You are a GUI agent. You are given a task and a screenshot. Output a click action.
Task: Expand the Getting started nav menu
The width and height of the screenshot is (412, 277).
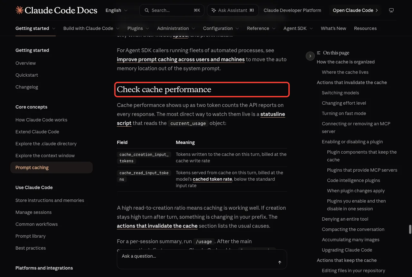click(x=35, y=28)
